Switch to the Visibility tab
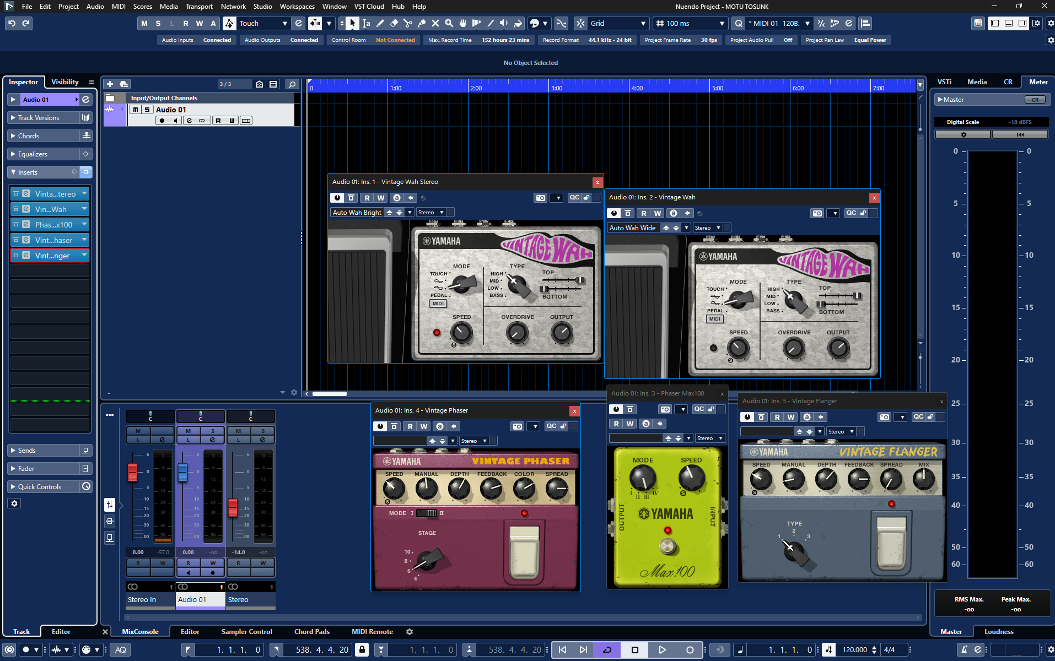1055x661 pixels. pyautogui.click(x=65, y=82)
